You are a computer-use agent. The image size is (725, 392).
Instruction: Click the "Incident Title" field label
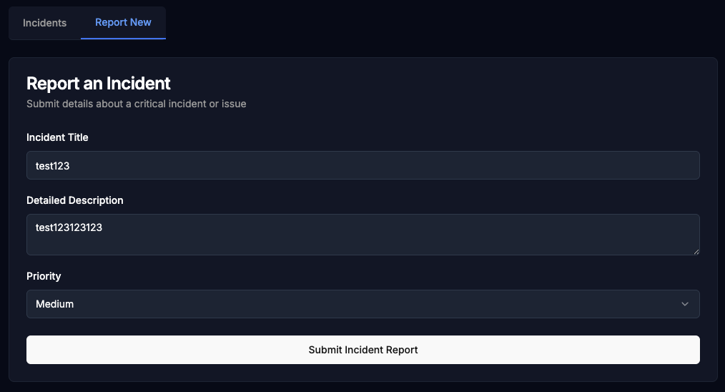[x=57, y=137]
